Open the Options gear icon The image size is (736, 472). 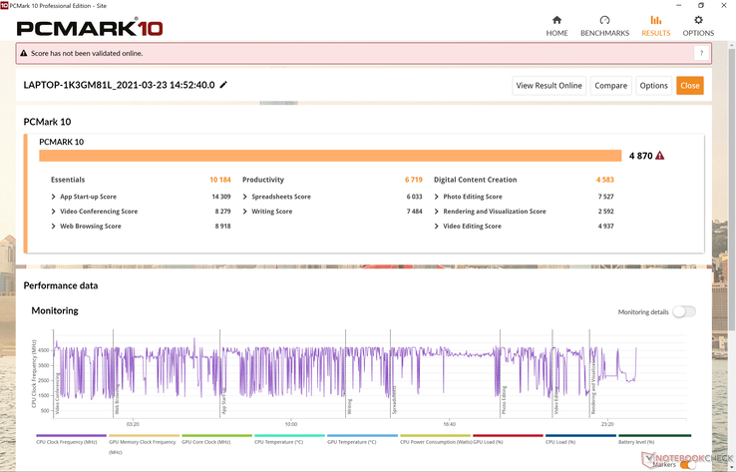698,20
